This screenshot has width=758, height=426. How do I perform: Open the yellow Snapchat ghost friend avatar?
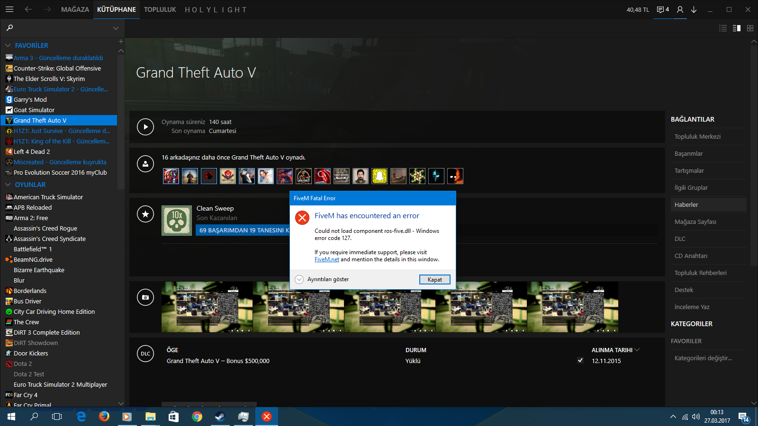click(x=379, y=176)
